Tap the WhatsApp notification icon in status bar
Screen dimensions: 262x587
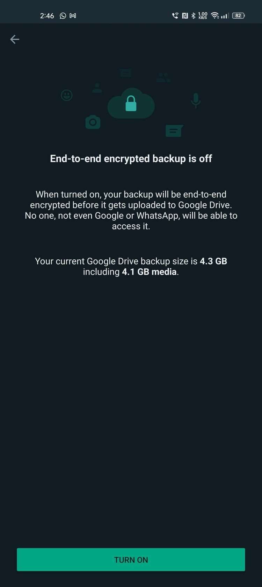[x=63, y=15]
